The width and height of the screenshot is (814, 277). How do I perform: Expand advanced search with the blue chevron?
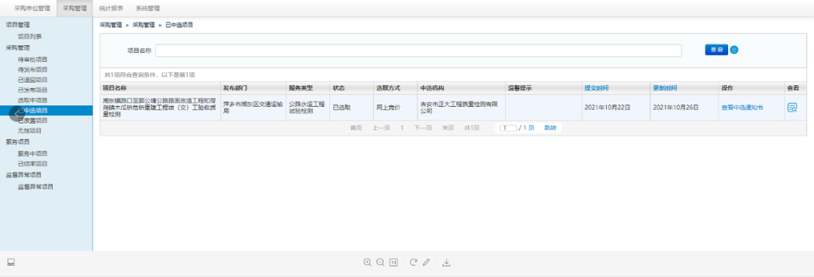click(x=734, y=50)
